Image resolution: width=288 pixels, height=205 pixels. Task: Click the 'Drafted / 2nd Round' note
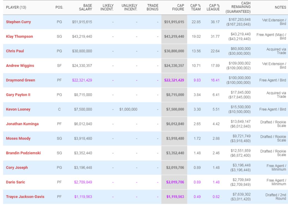[276, 197]
